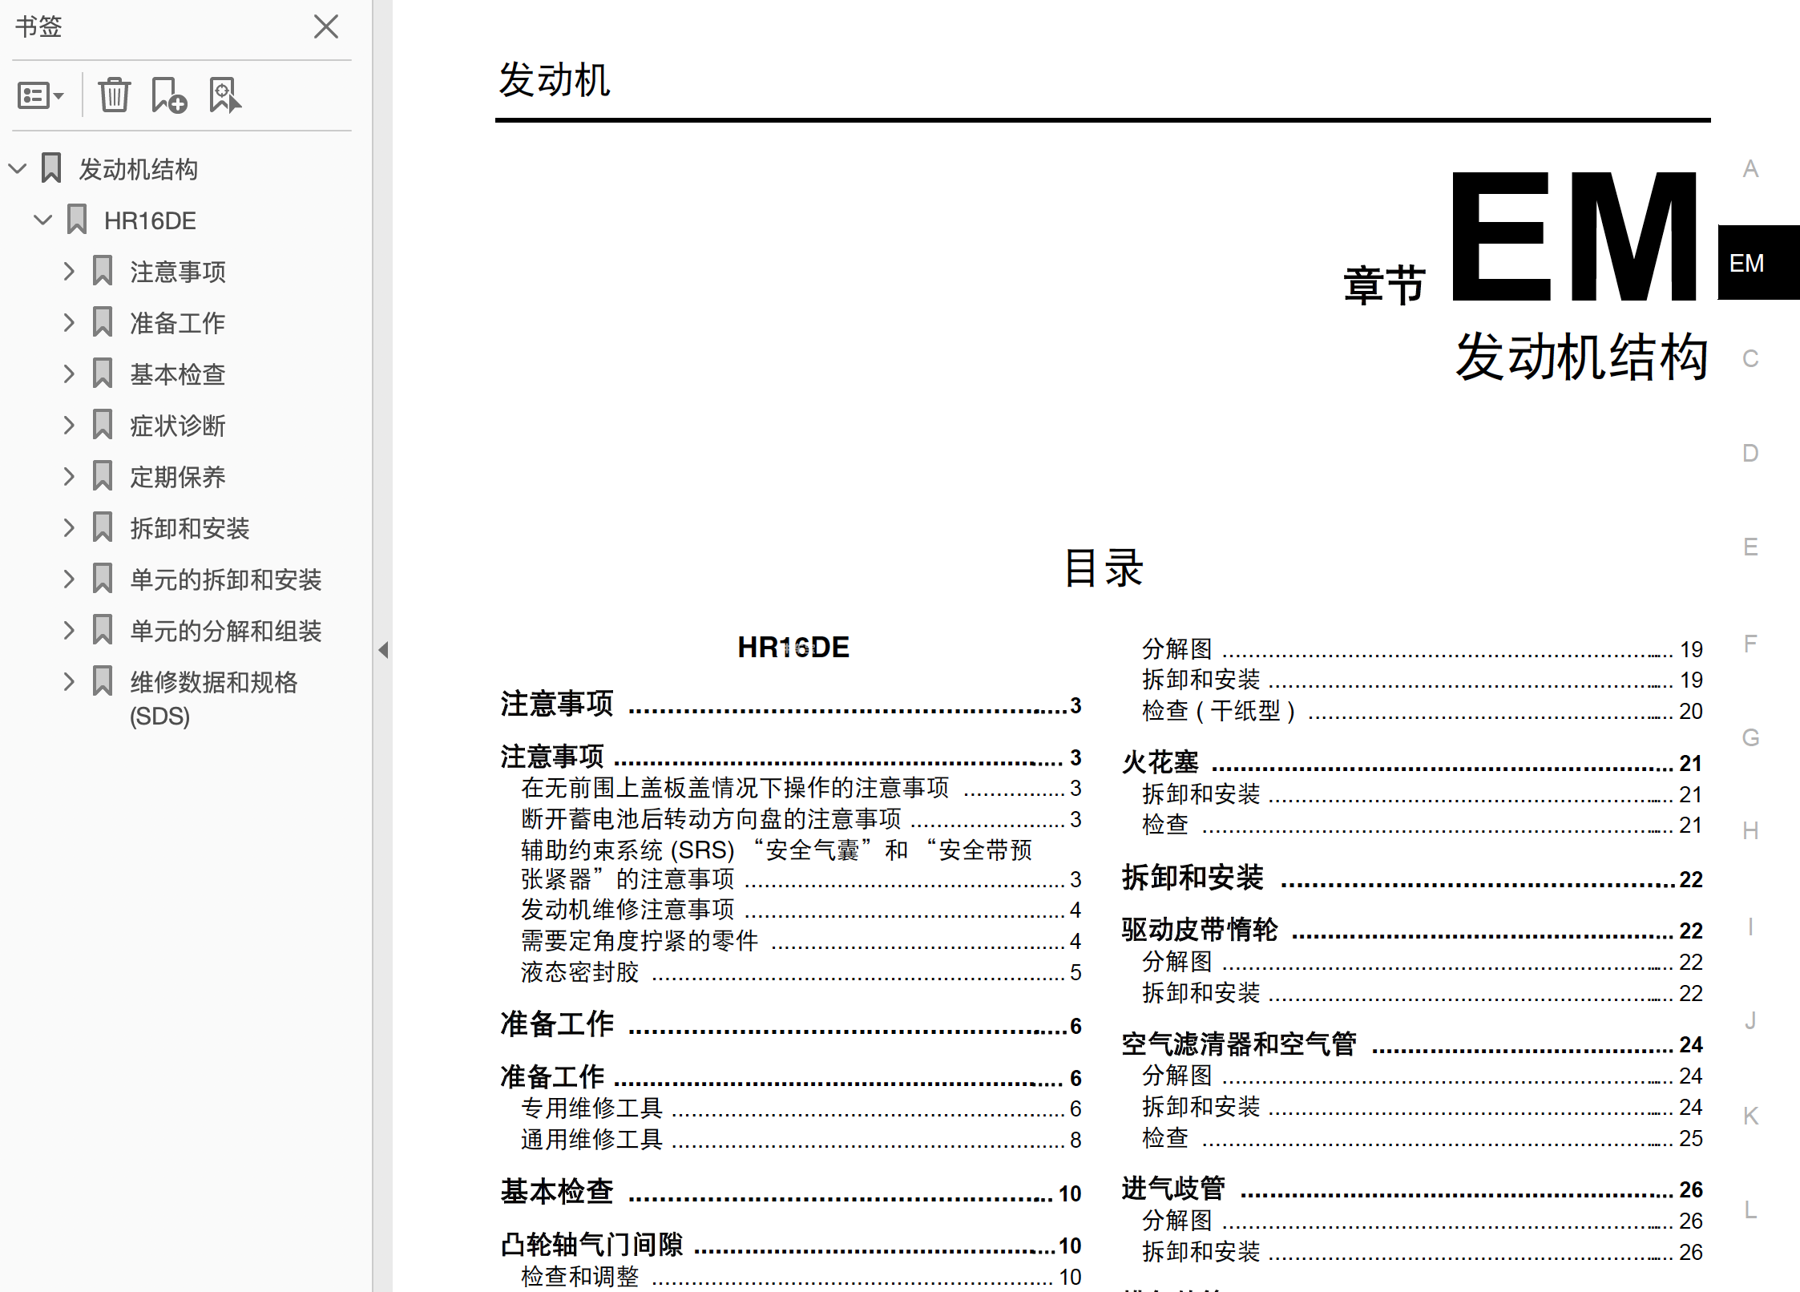Open 断开蓄电池后转动方向盘的注意事项 entry
1800x1292 pixels.
(801, 819)
